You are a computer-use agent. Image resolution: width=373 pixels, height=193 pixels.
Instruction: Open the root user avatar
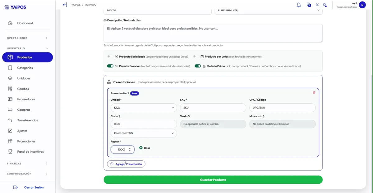(362, 5)
